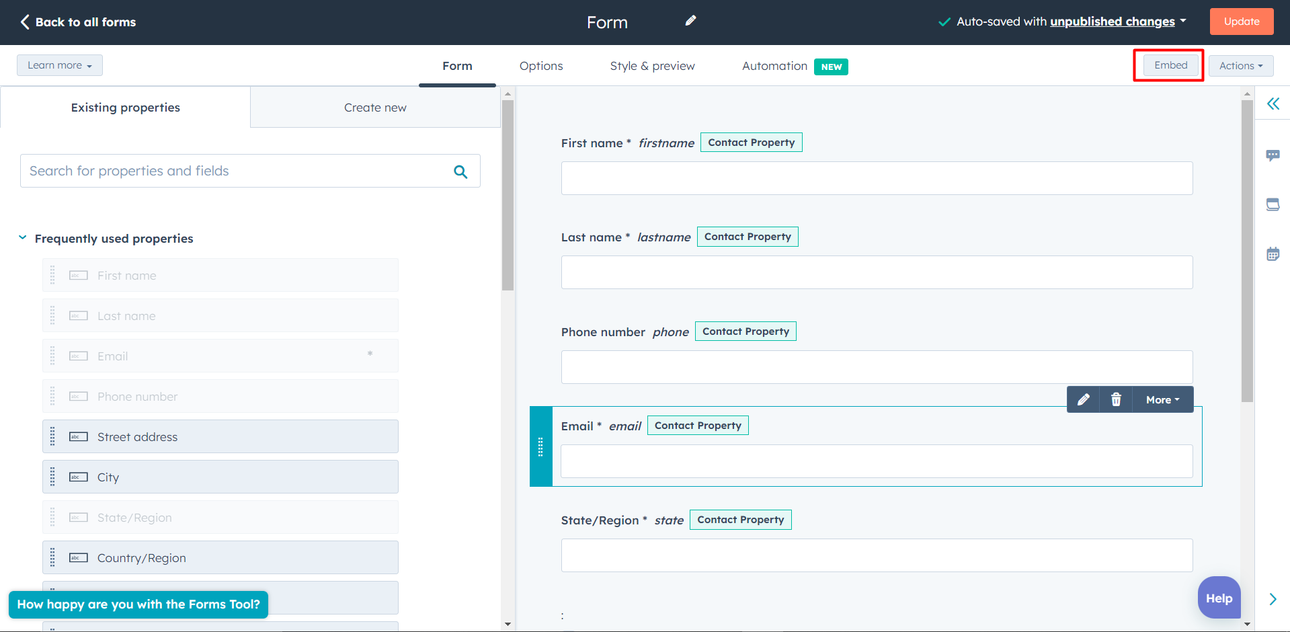Click the back arrow next to Back to all forms

24,22
